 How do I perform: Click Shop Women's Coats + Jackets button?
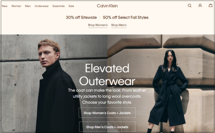click(107, 113)
